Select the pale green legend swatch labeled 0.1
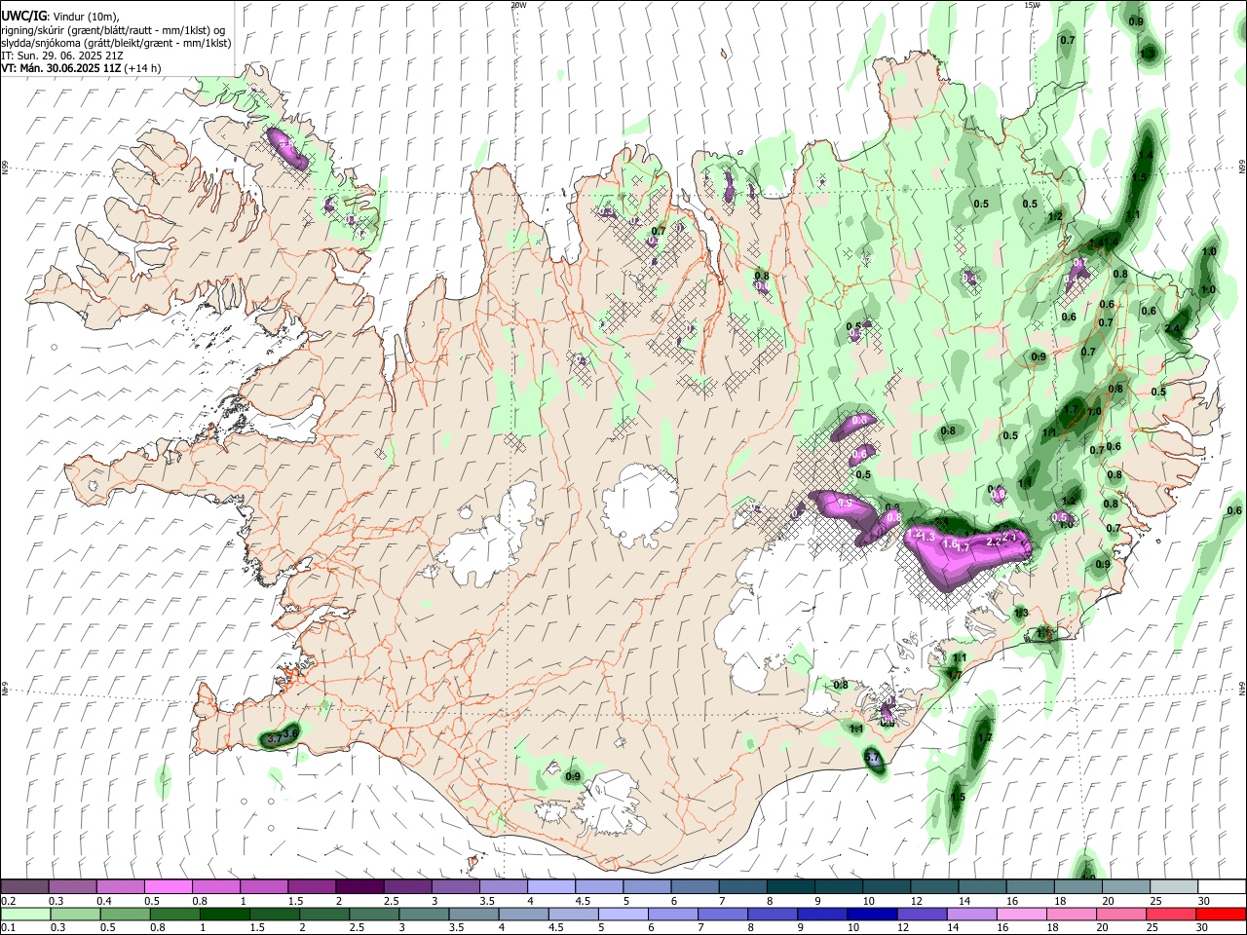This screenshot has height=935, width=1247. point(25,915)
